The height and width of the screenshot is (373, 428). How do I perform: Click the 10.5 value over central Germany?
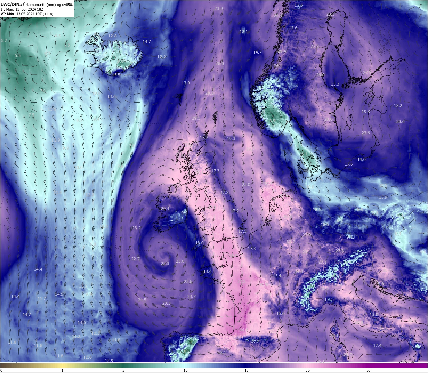coord(325,225)
